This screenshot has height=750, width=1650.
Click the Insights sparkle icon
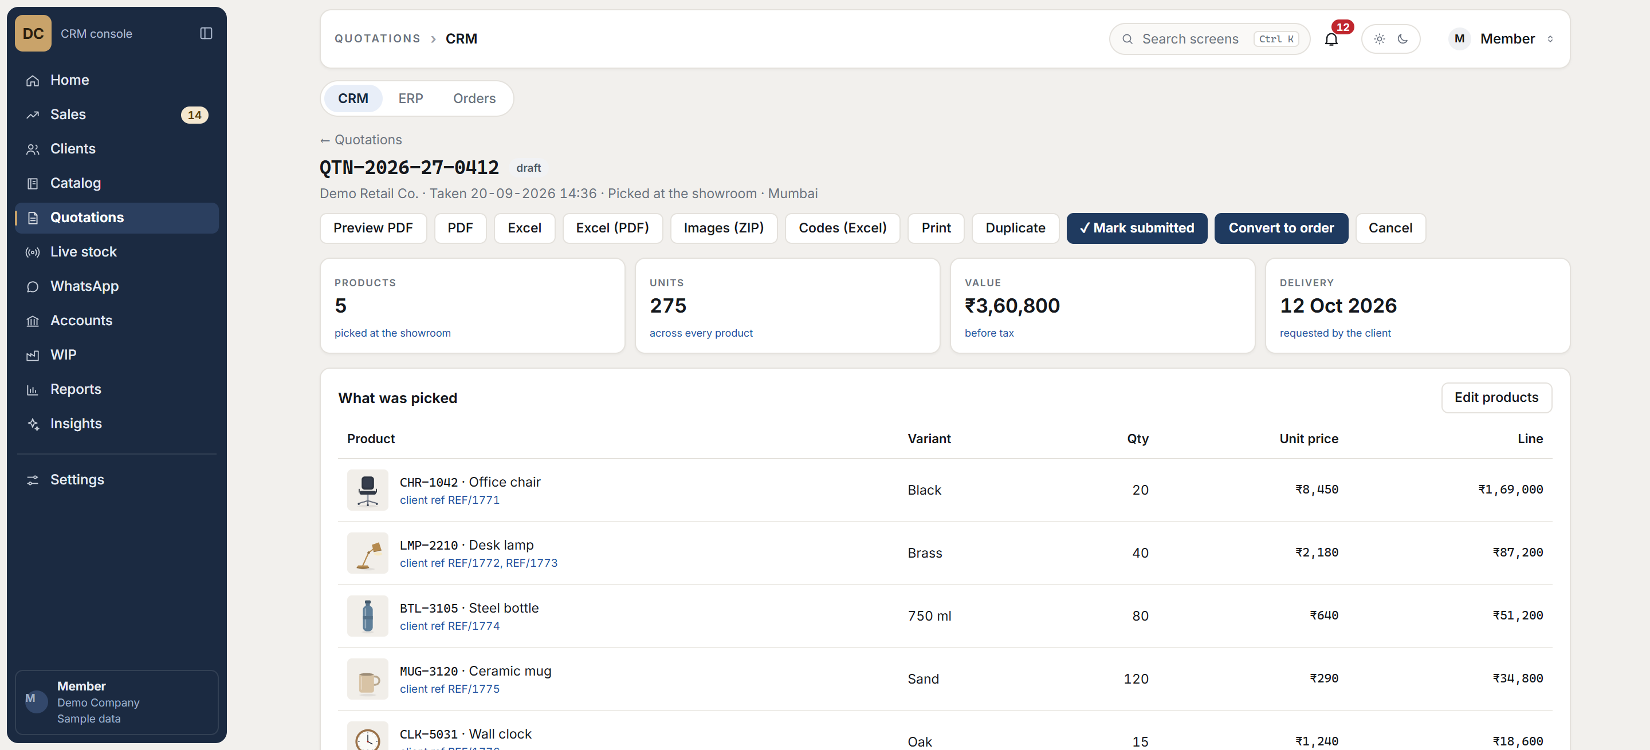click(x=33, y=424)
